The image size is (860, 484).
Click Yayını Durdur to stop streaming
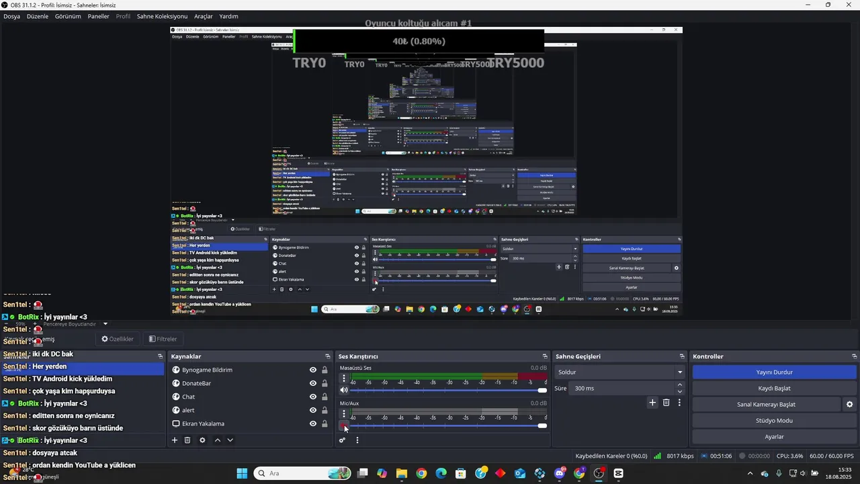775,372
